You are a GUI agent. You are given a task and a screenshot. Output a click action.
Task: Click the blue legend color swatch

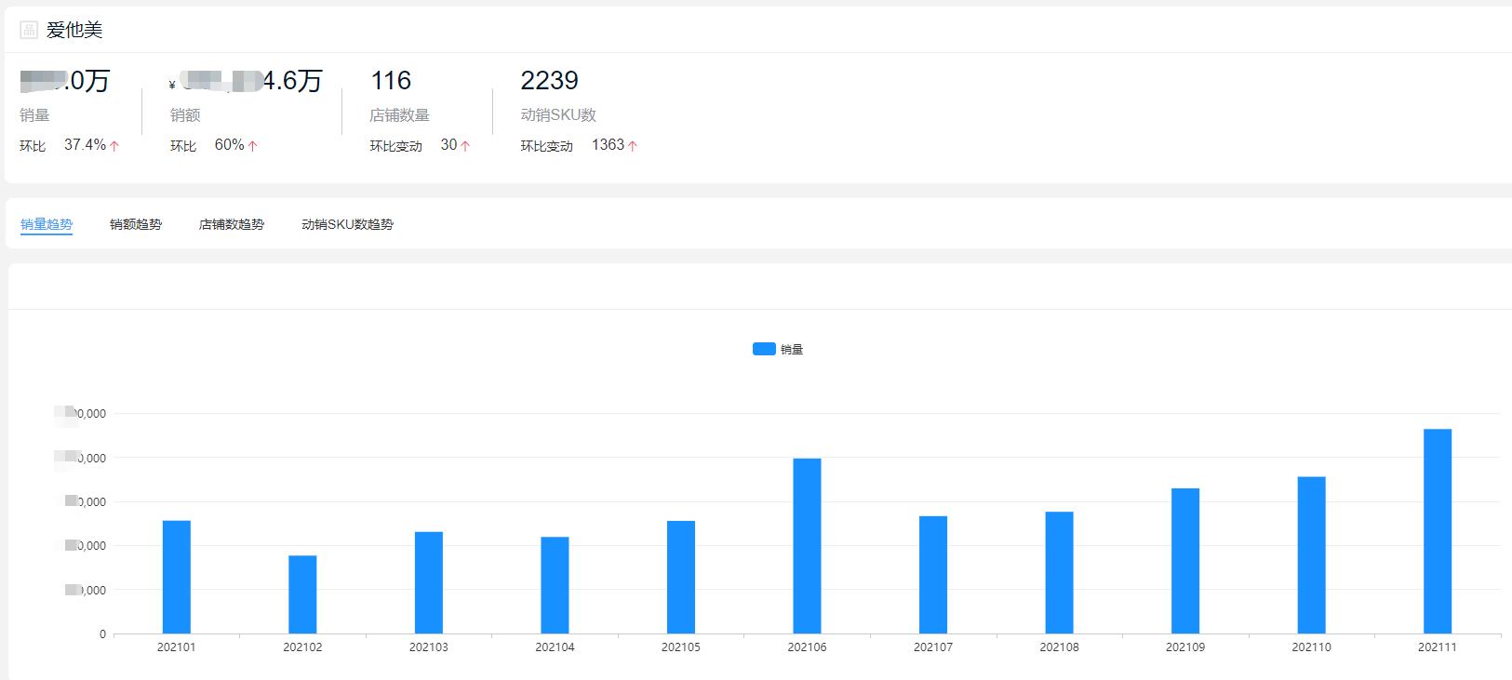coord(764,349)
